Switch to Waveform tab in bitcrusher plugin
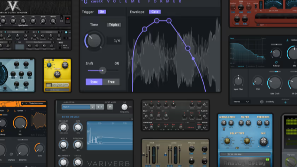The width and height of the screenshot is (297, 167). pyautogui.click(x=251, y=66)
